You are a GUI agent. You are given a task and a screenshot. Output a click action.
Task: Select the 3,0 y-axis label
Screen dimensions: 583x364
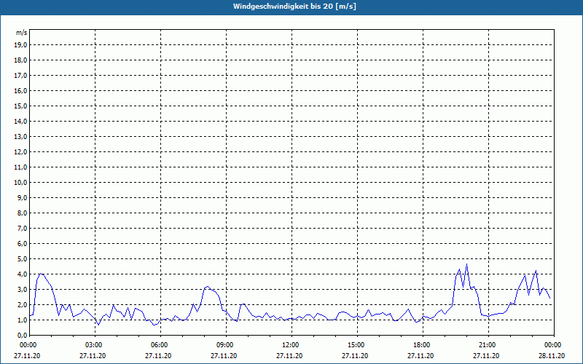[22, 289]
